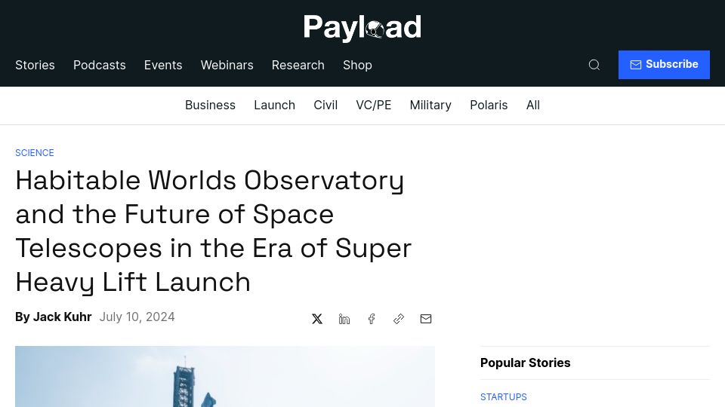Share article on LinkedIn

344,319
